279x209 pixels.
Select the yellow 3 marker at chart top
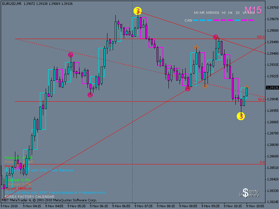click(x=137, y=11)
